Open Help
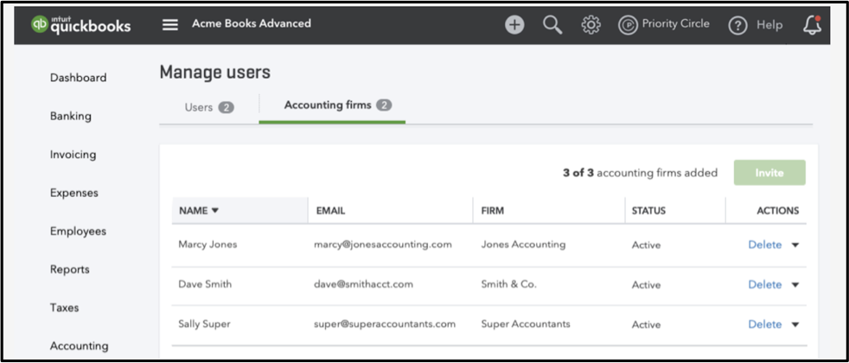This screenshot has width=849, height=363. pyautogui.click(x=756, y=25)
